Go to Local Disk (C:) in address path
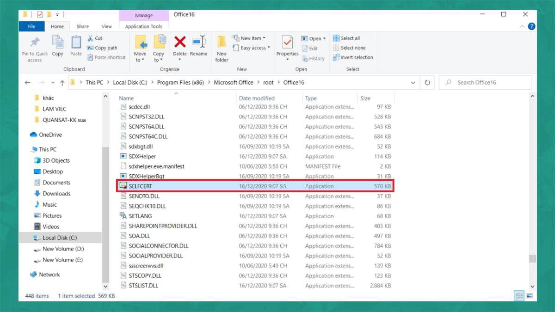The image size is (555, 312). (x=130, y=83)
